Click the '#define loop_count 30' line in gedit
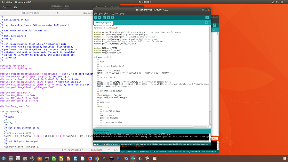This screenshot has width=288, height=162. point(14,106)
